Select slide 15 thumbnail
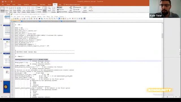Image resolution: width=181 pixels, height=102 pixels. pyautogui.click(x=7, y=31)
